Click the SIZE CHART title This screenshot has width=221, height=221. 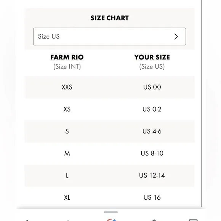click(x=109, y=18)
